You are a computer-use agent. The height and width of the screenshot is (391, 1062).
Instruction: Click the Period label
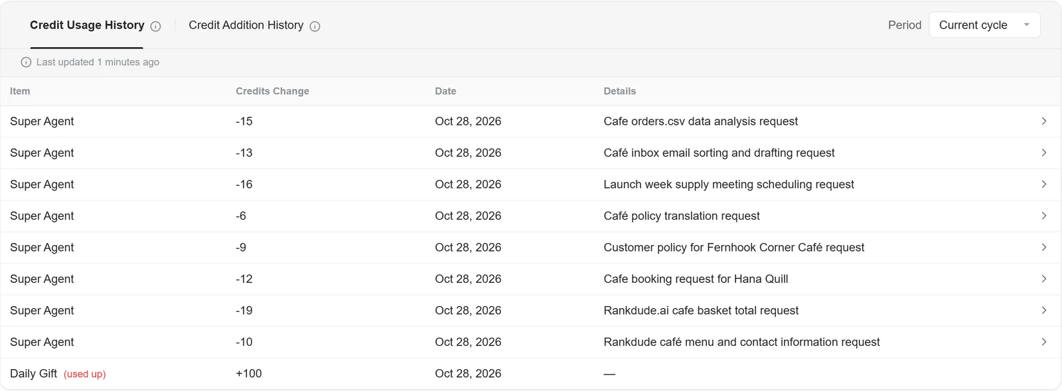coord(905,25)
